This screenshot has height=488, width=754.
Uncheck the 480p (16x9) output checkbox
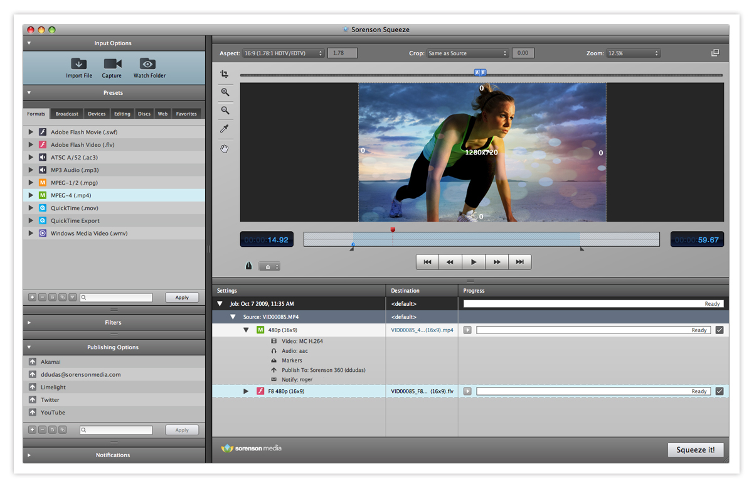point(719,330)
